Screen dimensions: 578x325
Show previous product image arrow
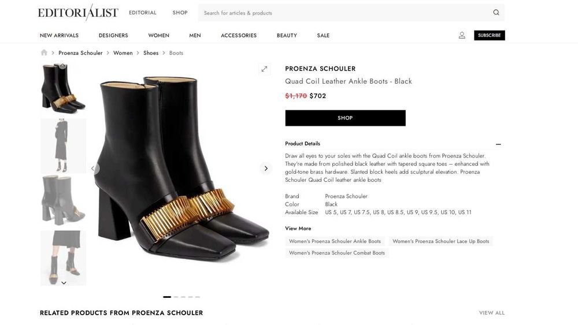92,169
